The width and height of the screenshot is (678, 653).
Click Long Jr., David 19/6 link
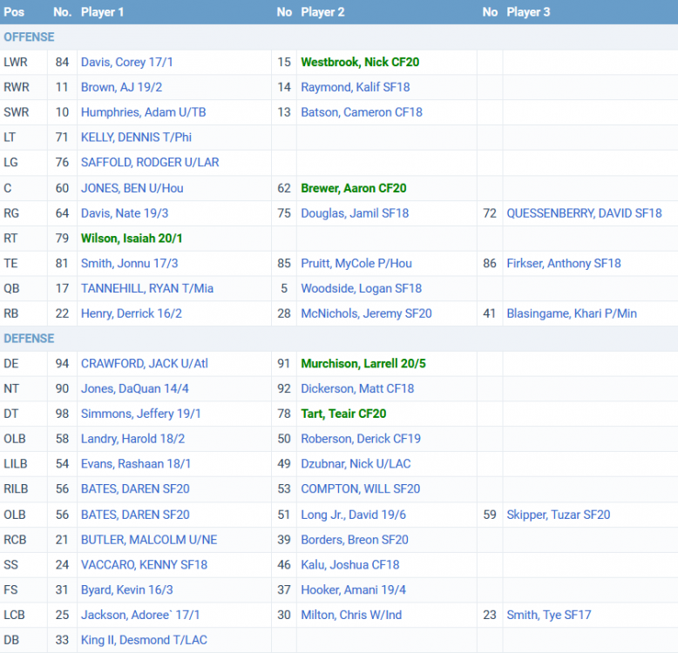[353, 515]
